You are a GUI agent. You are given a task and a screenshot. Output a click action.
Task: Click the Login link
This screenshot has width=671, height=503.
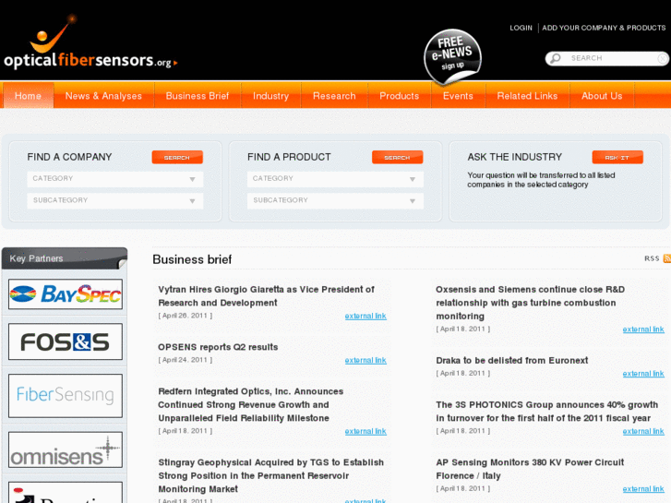[x=521, y=28]
